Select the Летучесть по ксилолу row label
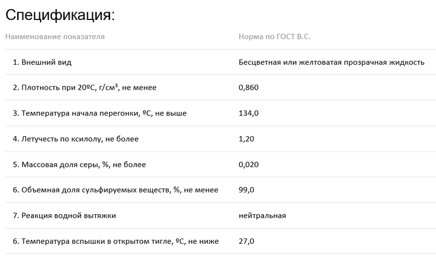Viewport: 436px width, 259px height. 76,139
